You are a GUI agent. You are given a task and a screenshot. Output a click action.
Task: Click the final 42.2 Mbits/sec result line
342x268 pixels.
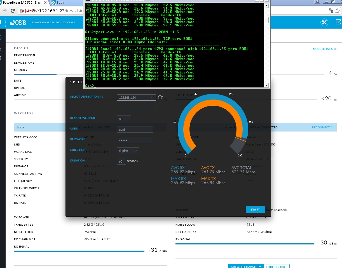coord(140,79)
